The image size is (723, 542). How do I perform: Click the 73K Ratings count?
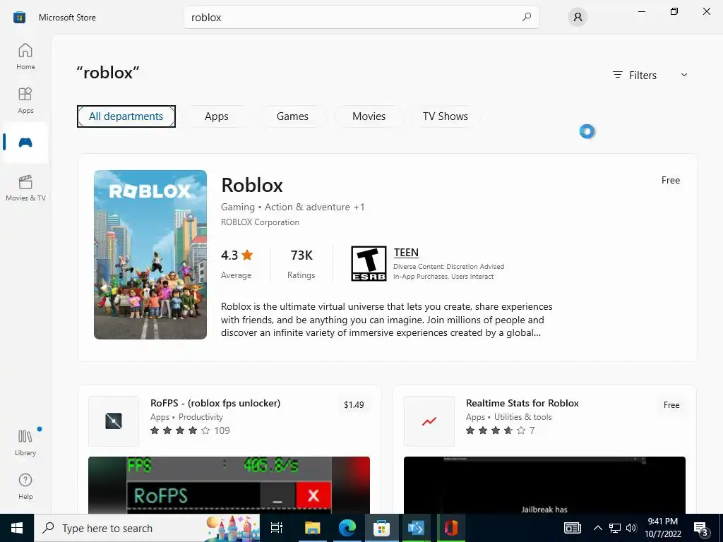[301, 264]
